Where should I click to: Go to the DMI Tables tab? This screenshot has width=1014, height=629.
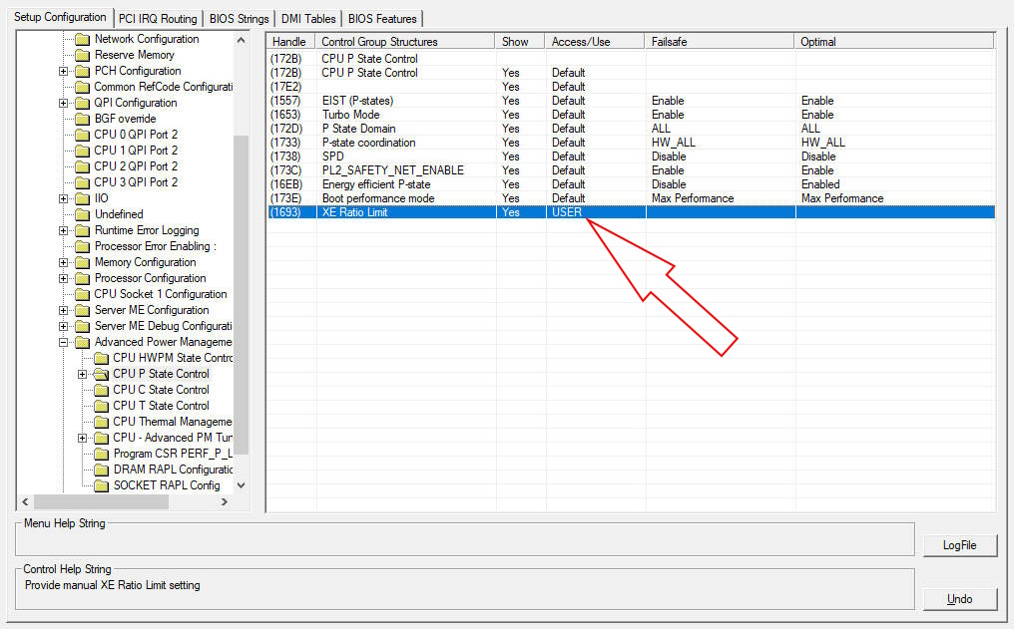point(307,18)
